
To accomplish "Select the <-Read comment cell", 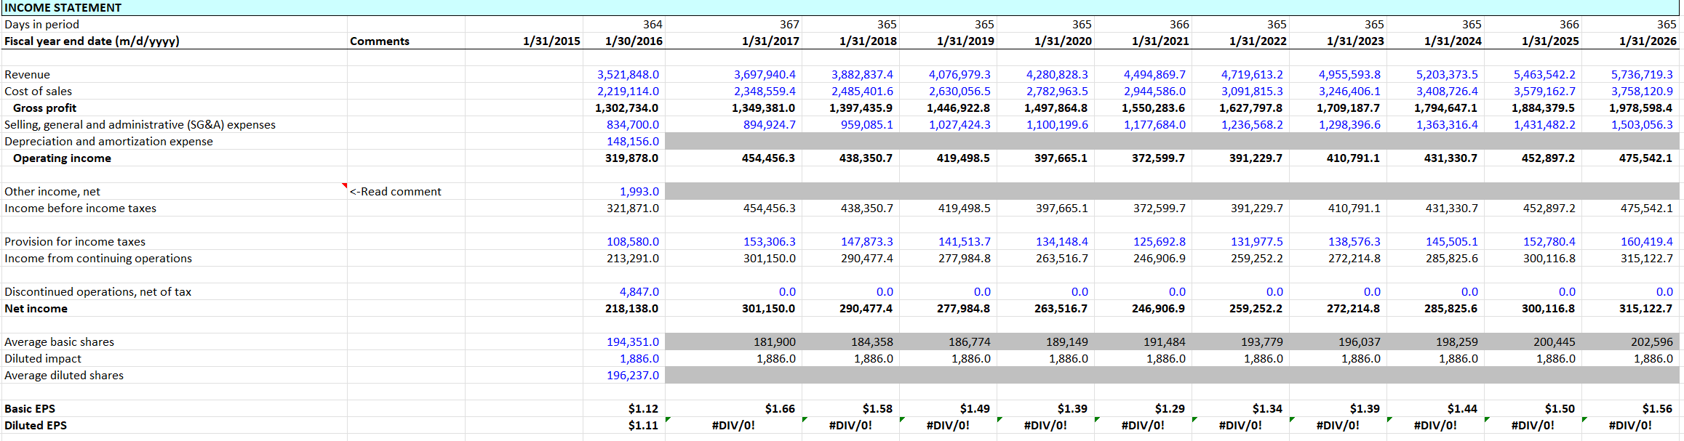I will point(395,191).
